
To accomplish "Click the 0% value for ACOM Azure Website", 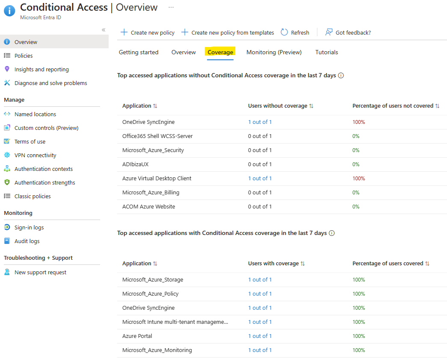I will click(356, 207).
